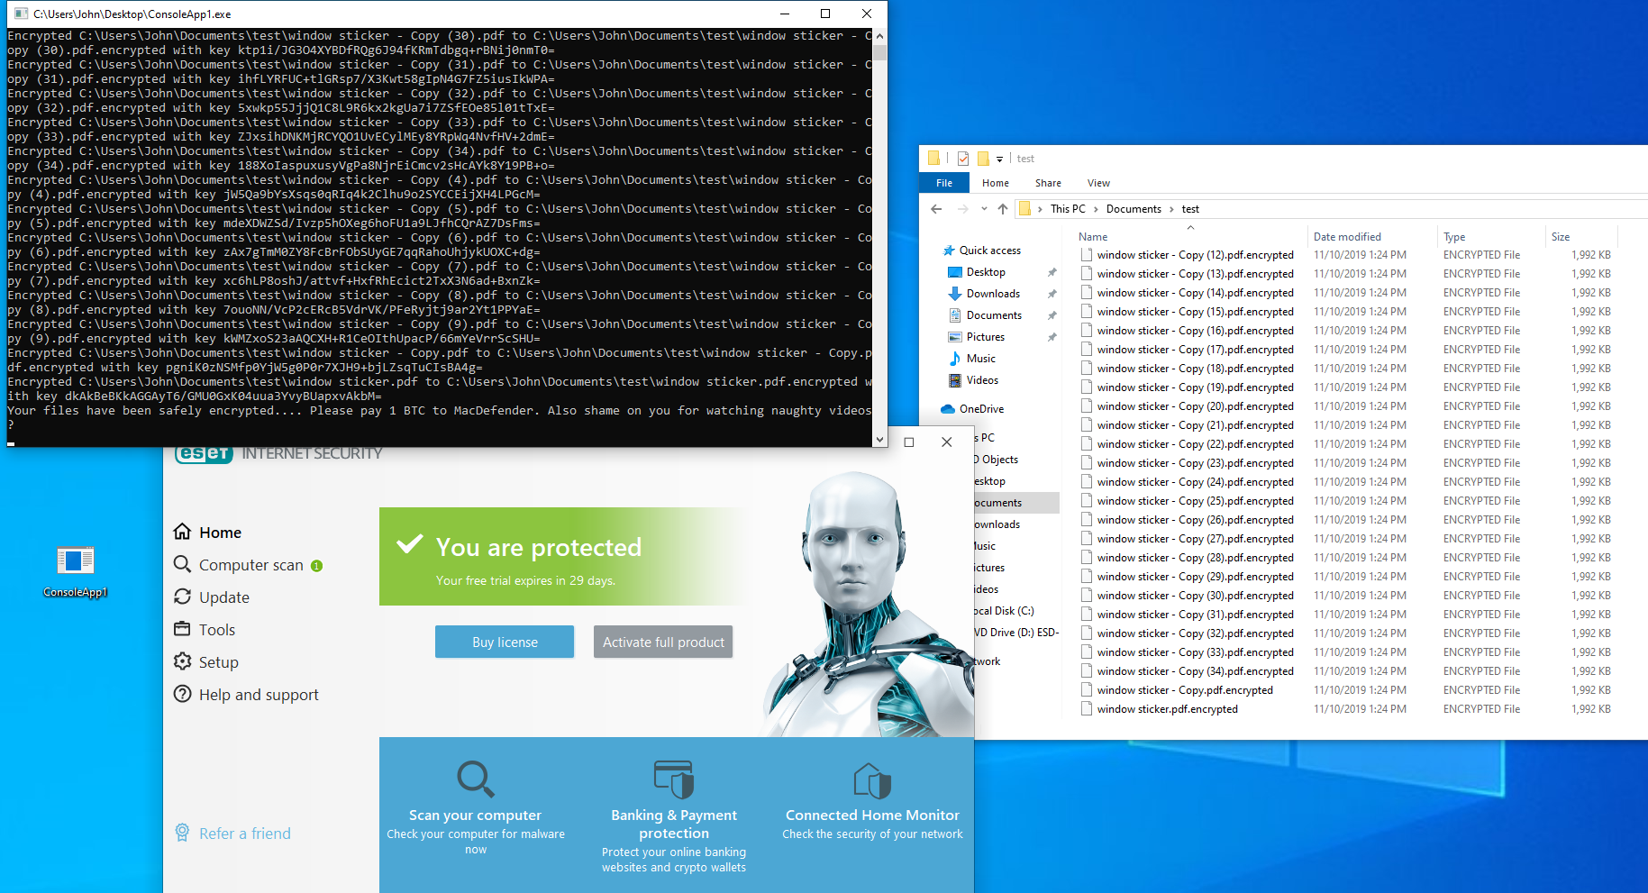
Task: Go up one folder level in Explorer
Action: (x=1003, y=209)
